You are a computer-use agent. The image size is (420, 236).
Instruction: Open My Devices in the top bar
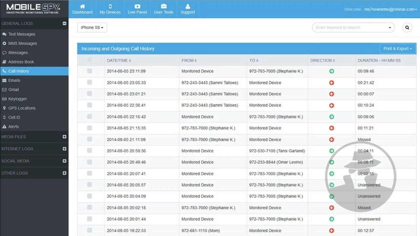(110, 9)
